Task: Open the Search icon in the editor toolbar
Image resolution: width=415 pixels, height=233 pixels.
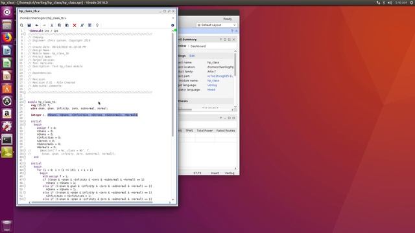Action: point(21,25)
